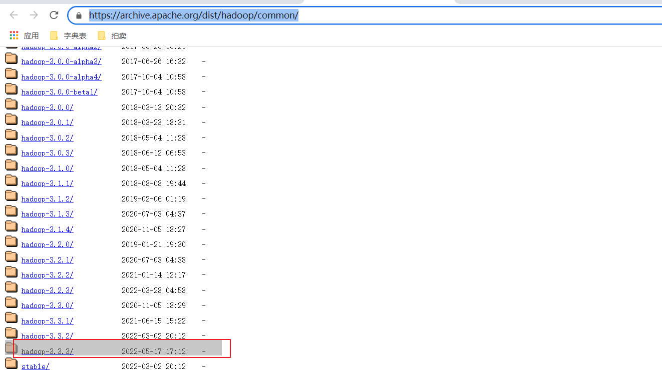662x370 pixels.
Task: Open the hadoop-3.0.2/ directory link
Action: pyautogui.click(x=47, y=138)
